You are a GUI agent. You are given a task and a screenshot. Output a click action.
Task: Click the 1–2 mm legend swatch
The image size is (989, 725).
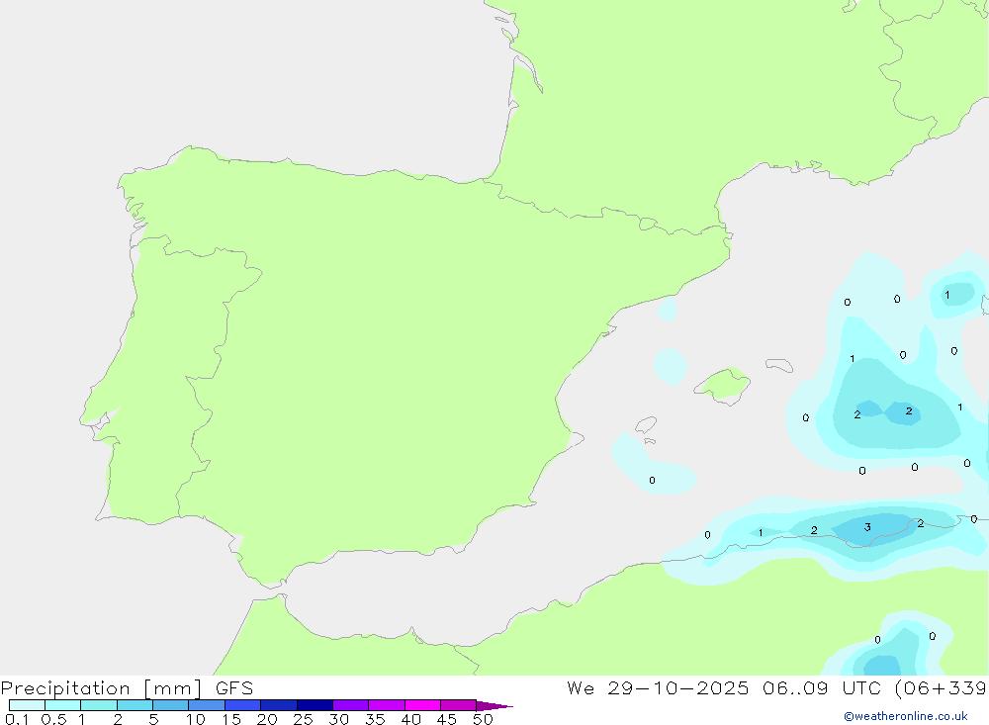click(x=99, y=705)
